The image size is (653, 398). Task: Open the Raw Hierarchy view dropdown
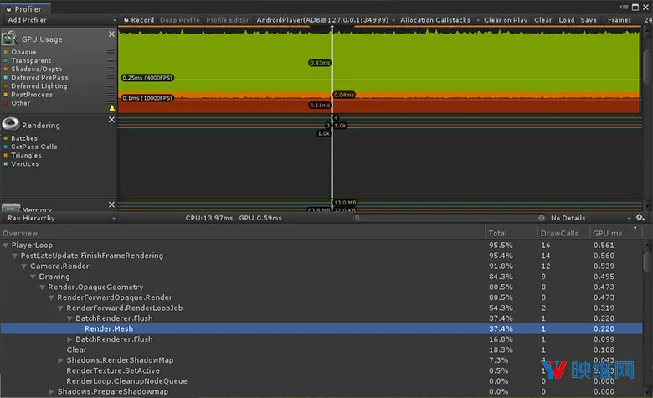click(x=61, y=218)
